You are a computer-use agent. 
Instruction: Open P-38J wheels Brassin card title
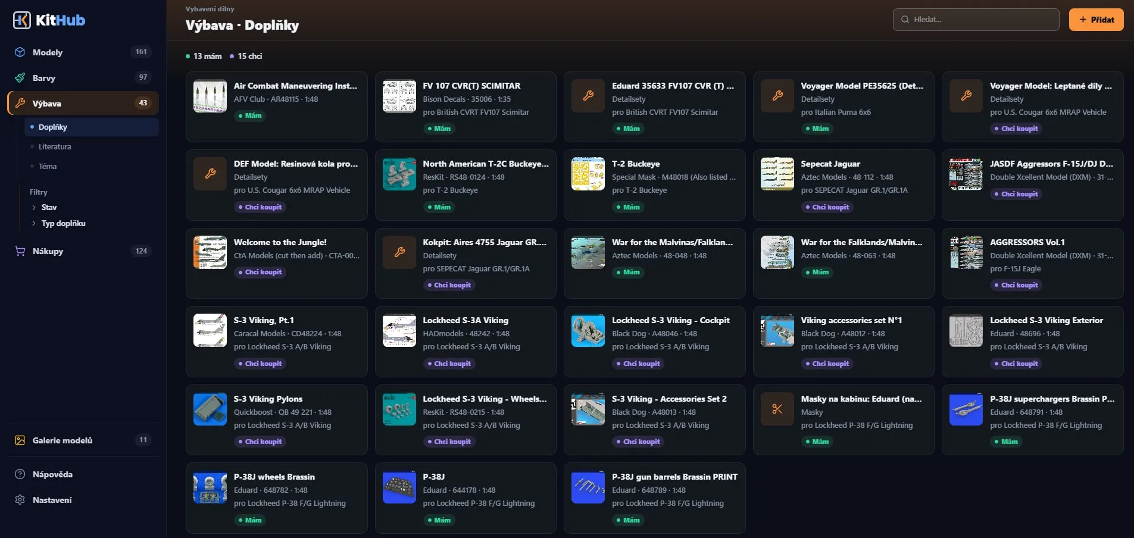[274, 477]
